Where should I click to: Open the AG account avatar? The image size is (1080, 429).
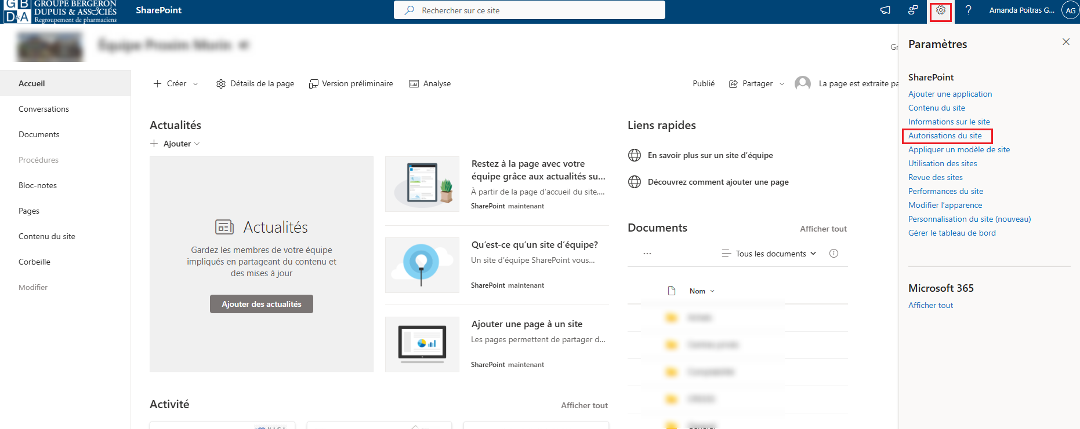click(1070, 10)
